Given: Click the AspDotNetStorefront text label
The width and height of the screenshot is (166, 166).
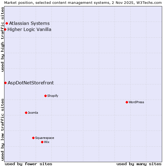Looking at the screenshot, I should pos(31,83).
